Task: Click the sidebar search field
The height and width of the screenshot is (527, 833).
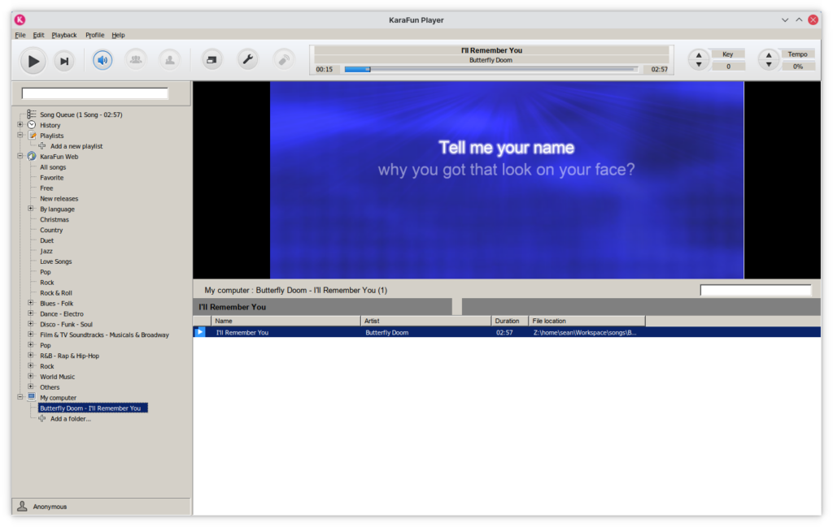Action: click(94, 93)
